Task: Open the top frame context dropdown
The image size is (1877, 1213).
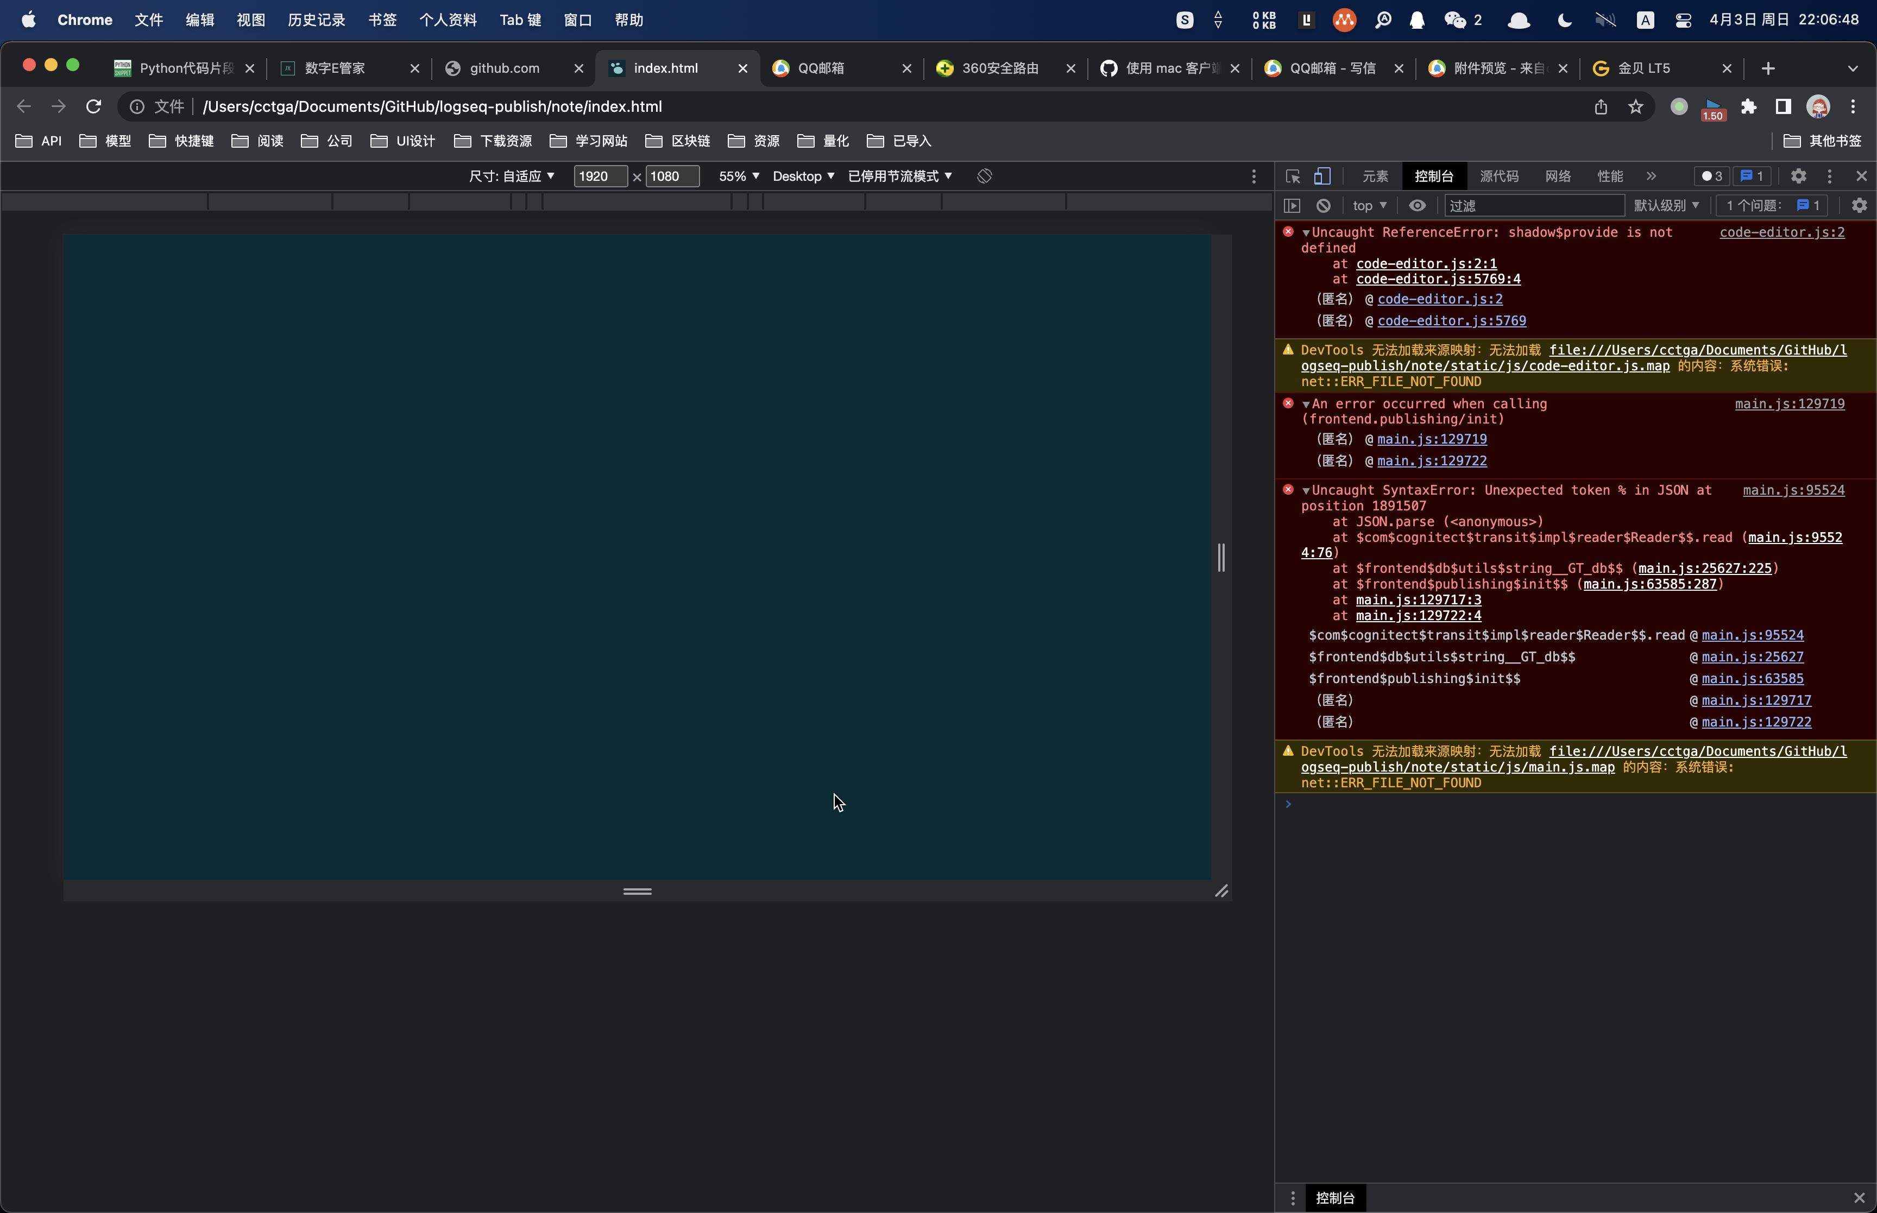Action: [x=1369, y=205]
